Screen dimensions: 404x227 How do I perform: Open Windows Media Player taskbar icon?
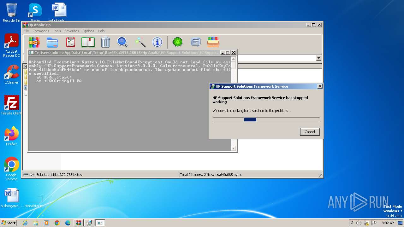click(46, 223)
